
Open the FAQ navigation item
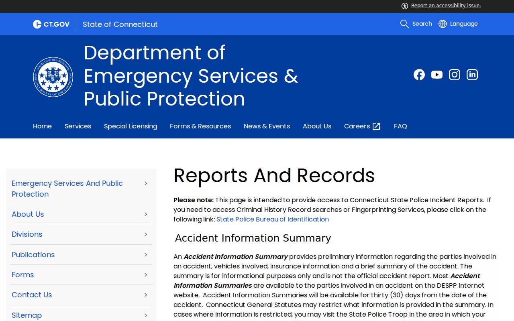[400, 126]
